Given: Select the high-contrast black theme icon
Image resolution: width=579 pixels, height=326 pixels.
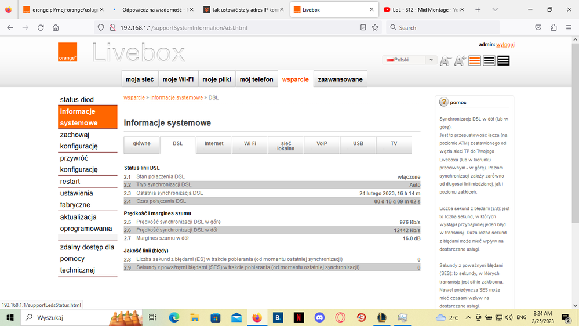Looking at the screenshot, I should pos(503,60).
